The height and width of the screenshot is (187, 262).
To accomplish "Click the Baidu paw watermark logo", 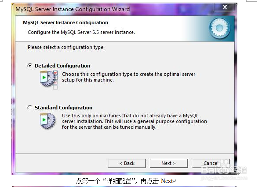I will (x=224, y=164).
